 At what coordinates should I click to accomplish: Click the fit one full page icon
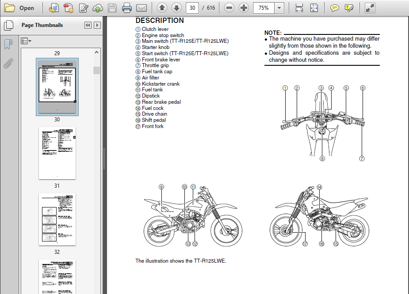[314, 8]
